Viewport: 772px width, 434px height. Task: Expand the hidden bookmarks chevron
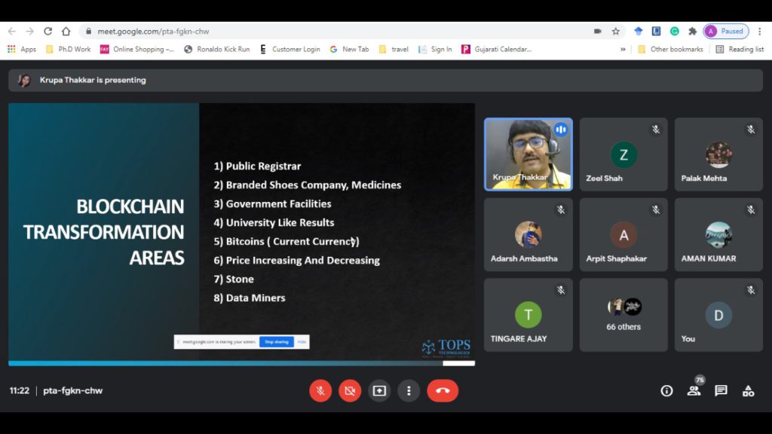click(623, 50)
